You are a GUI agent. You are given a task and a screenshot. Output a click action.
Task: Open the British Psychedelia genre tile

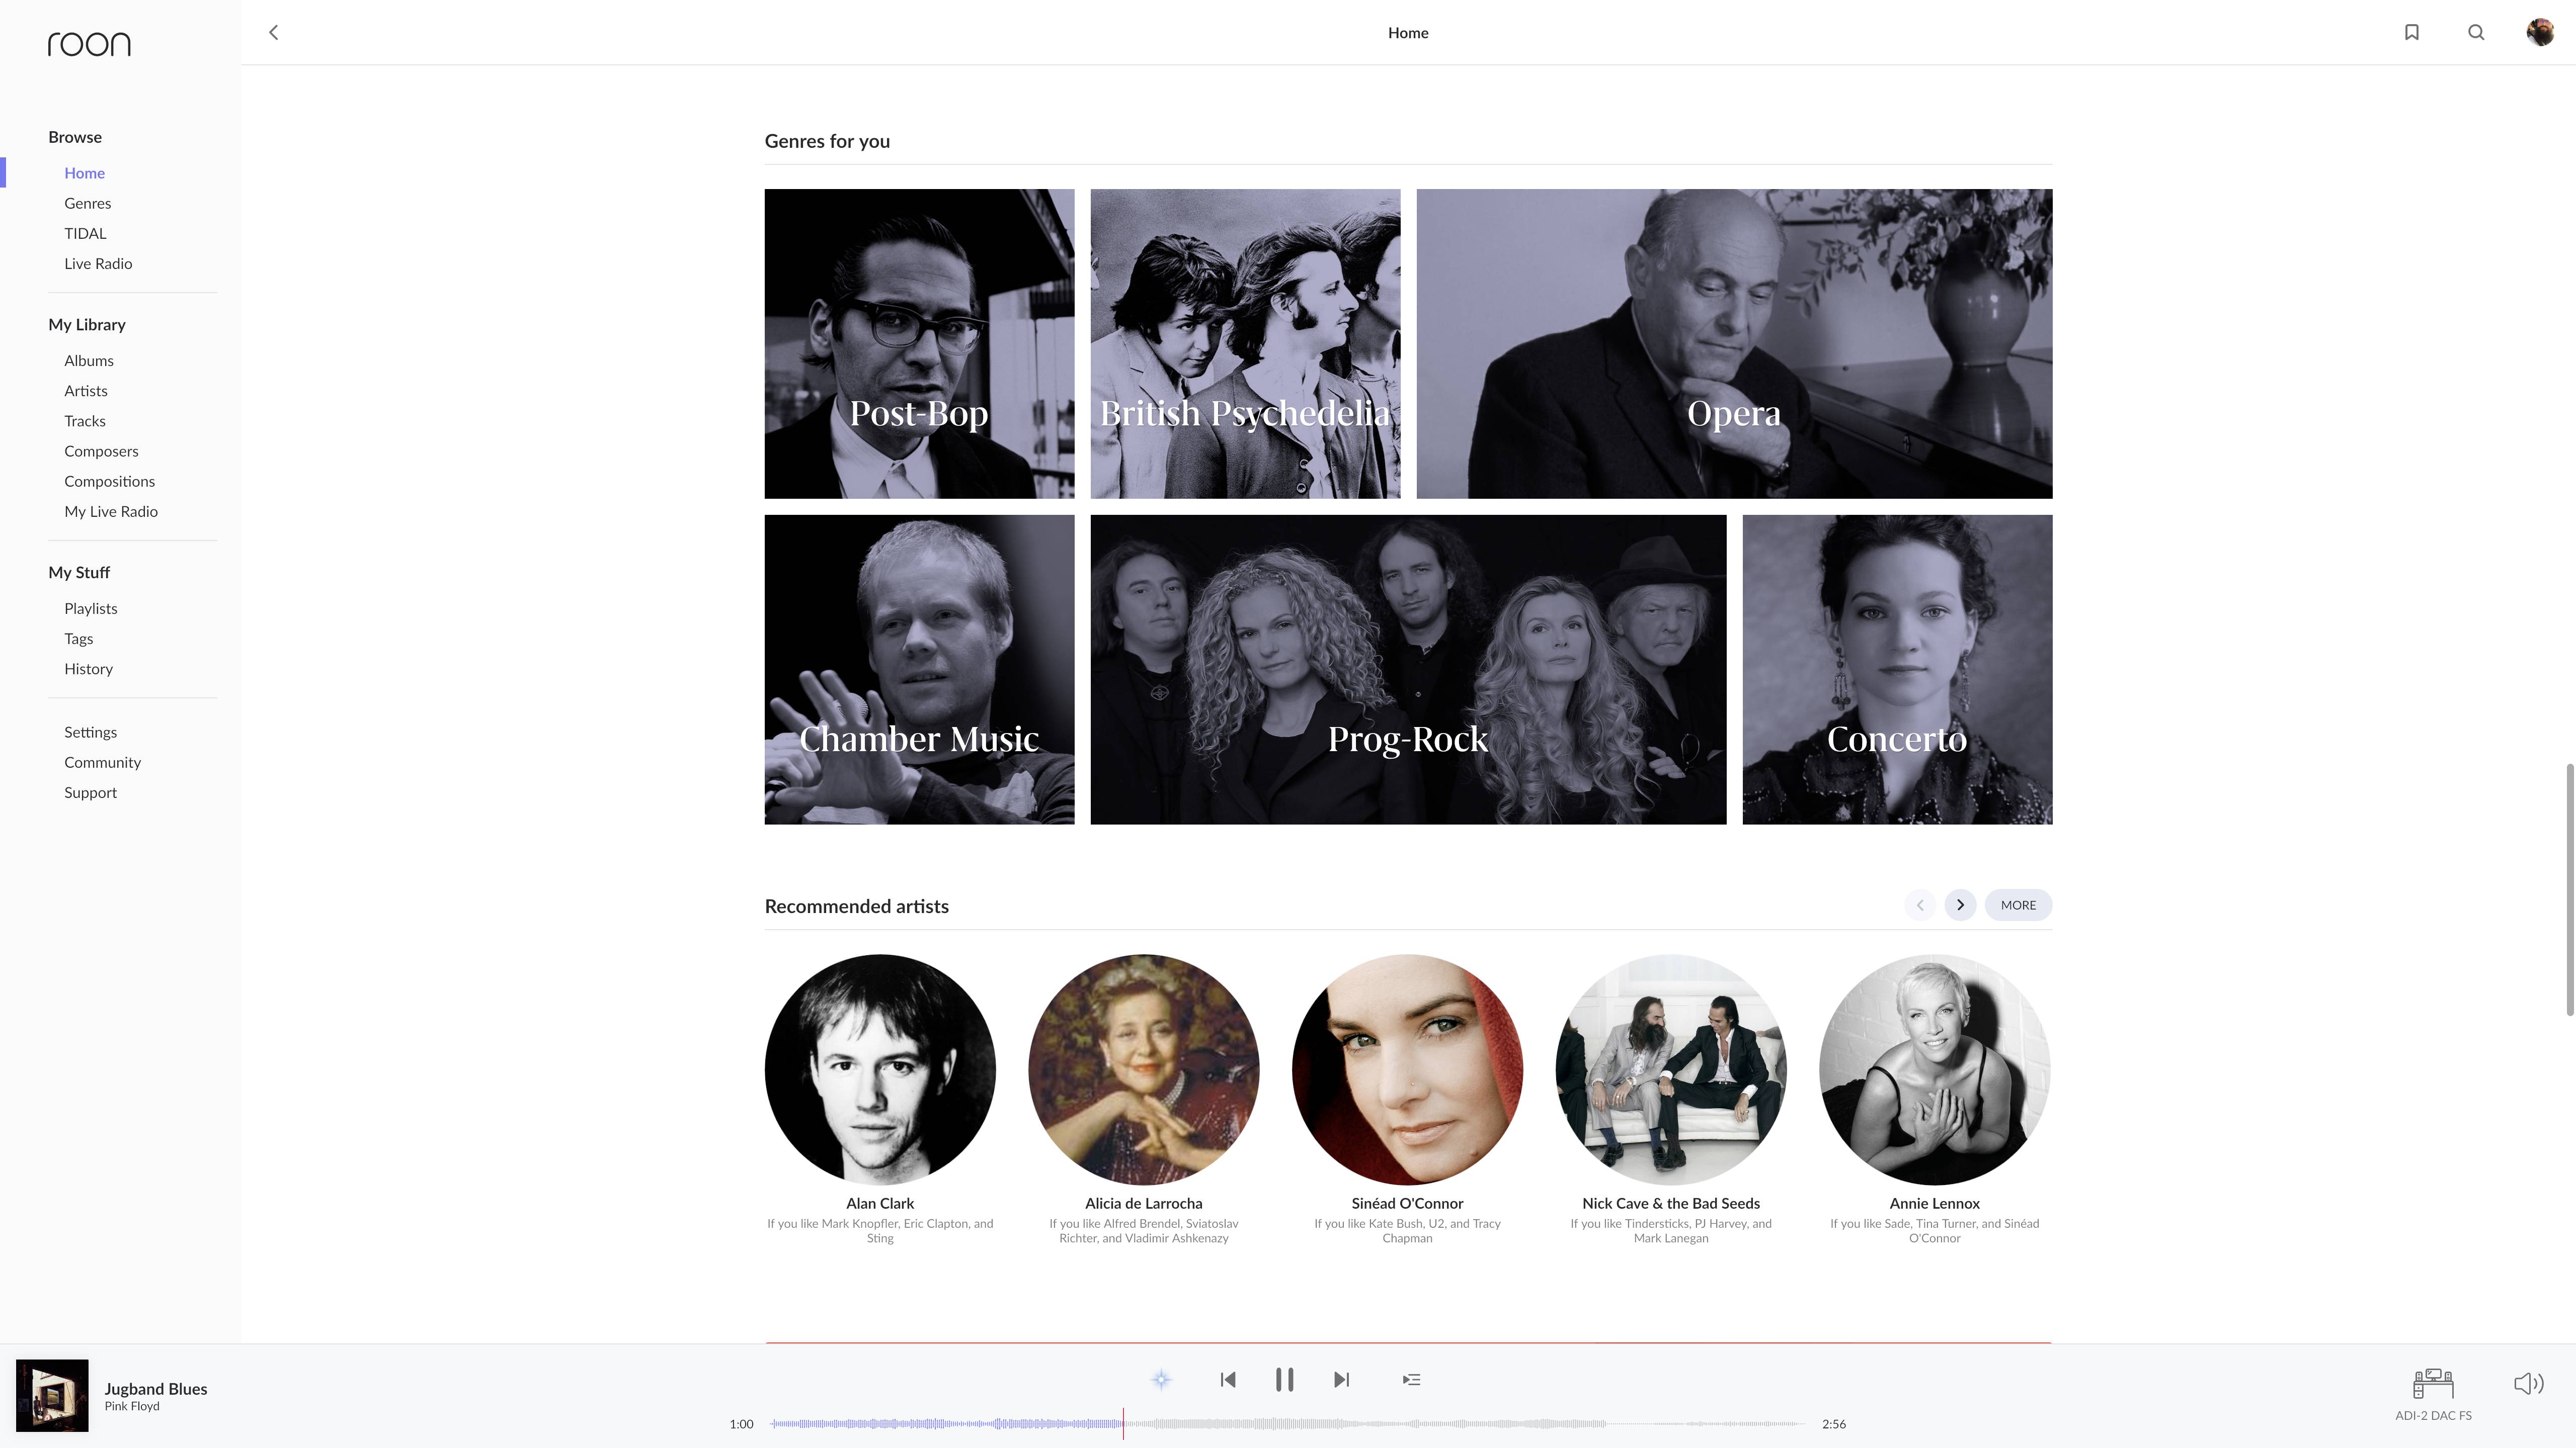click(1245, 343)
